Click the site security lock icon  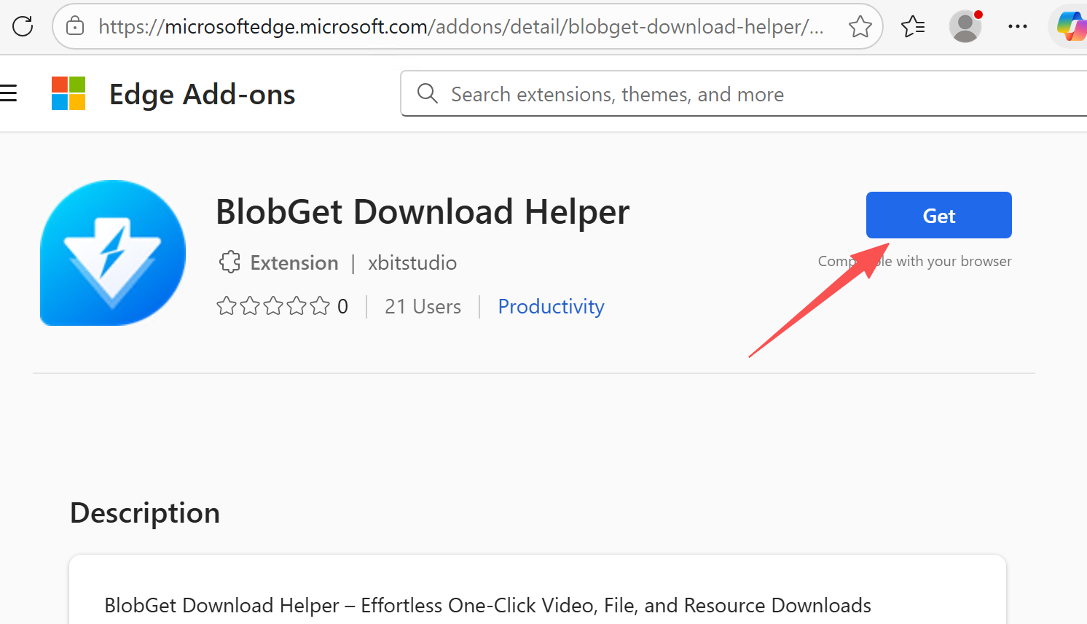point(75,26)
